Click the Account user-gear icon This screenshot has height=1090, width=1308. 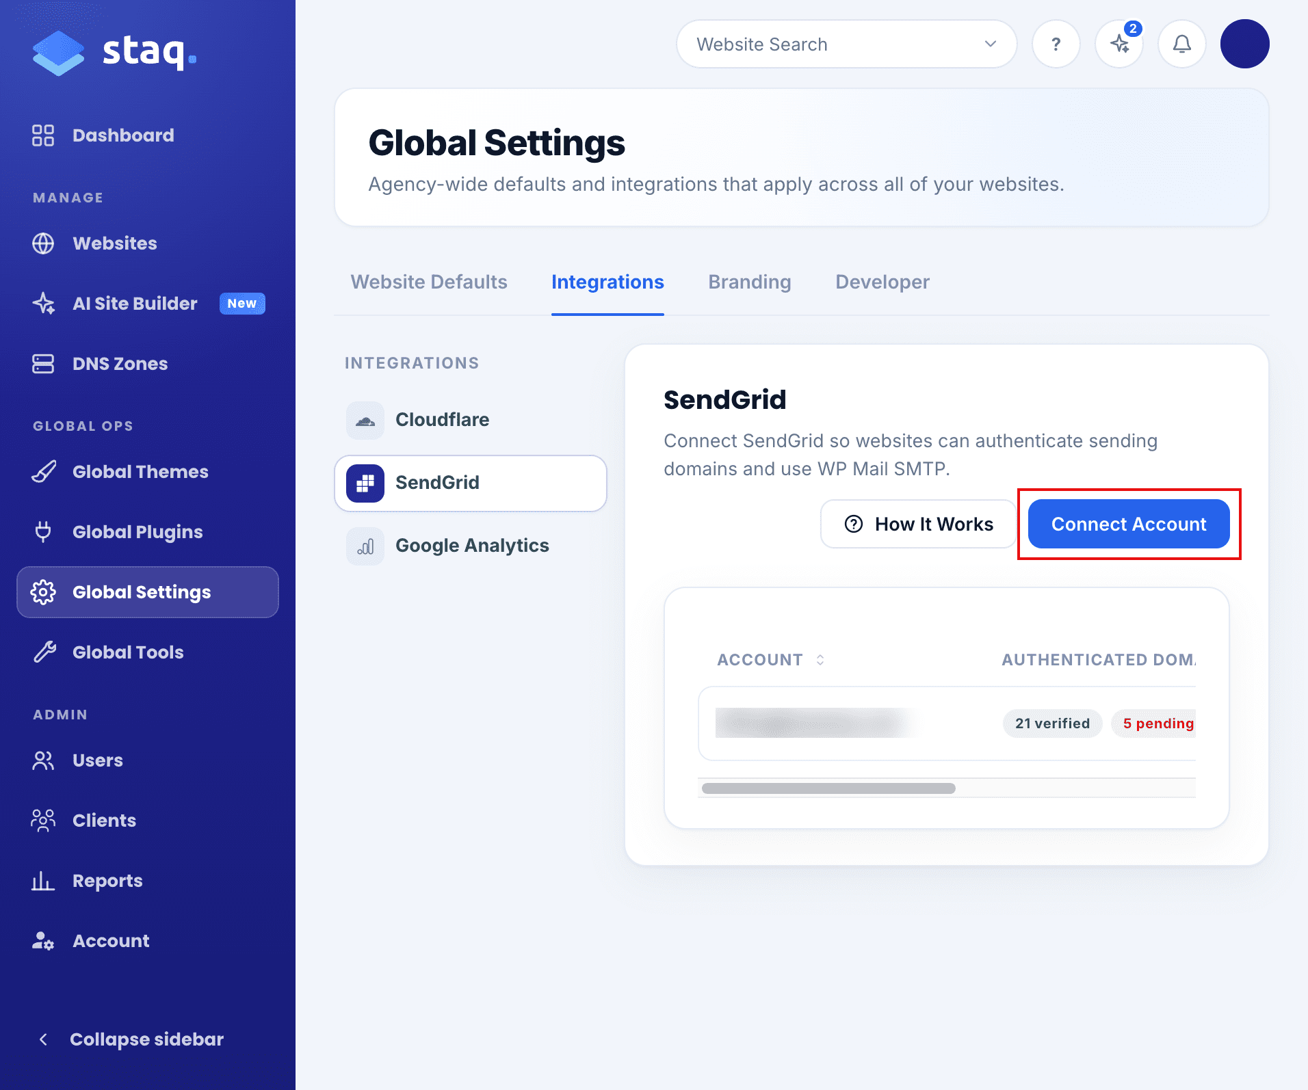[43, 941]
